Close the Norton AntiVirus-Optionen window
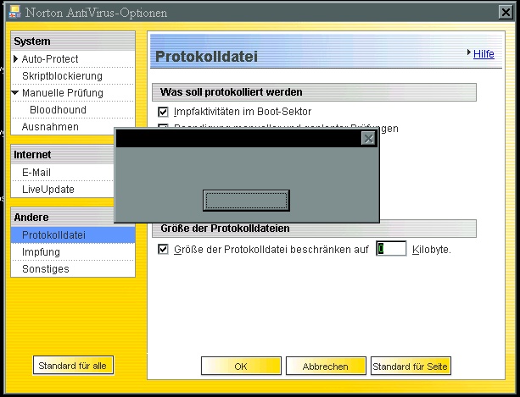The image size is (520, 397). [506, 13]
